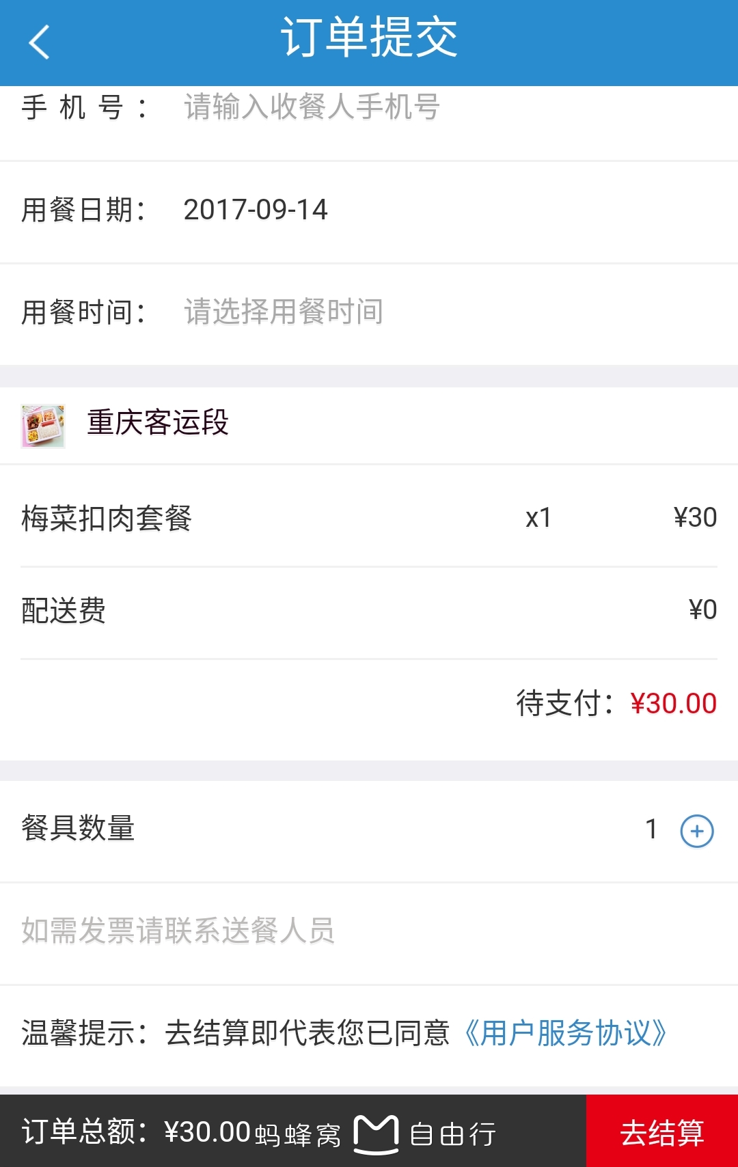The width and height of the screenshot is (738, 1167).
Task: Tap the invoice note 如需发票请联系送餐人员
Action: [178, 931]
